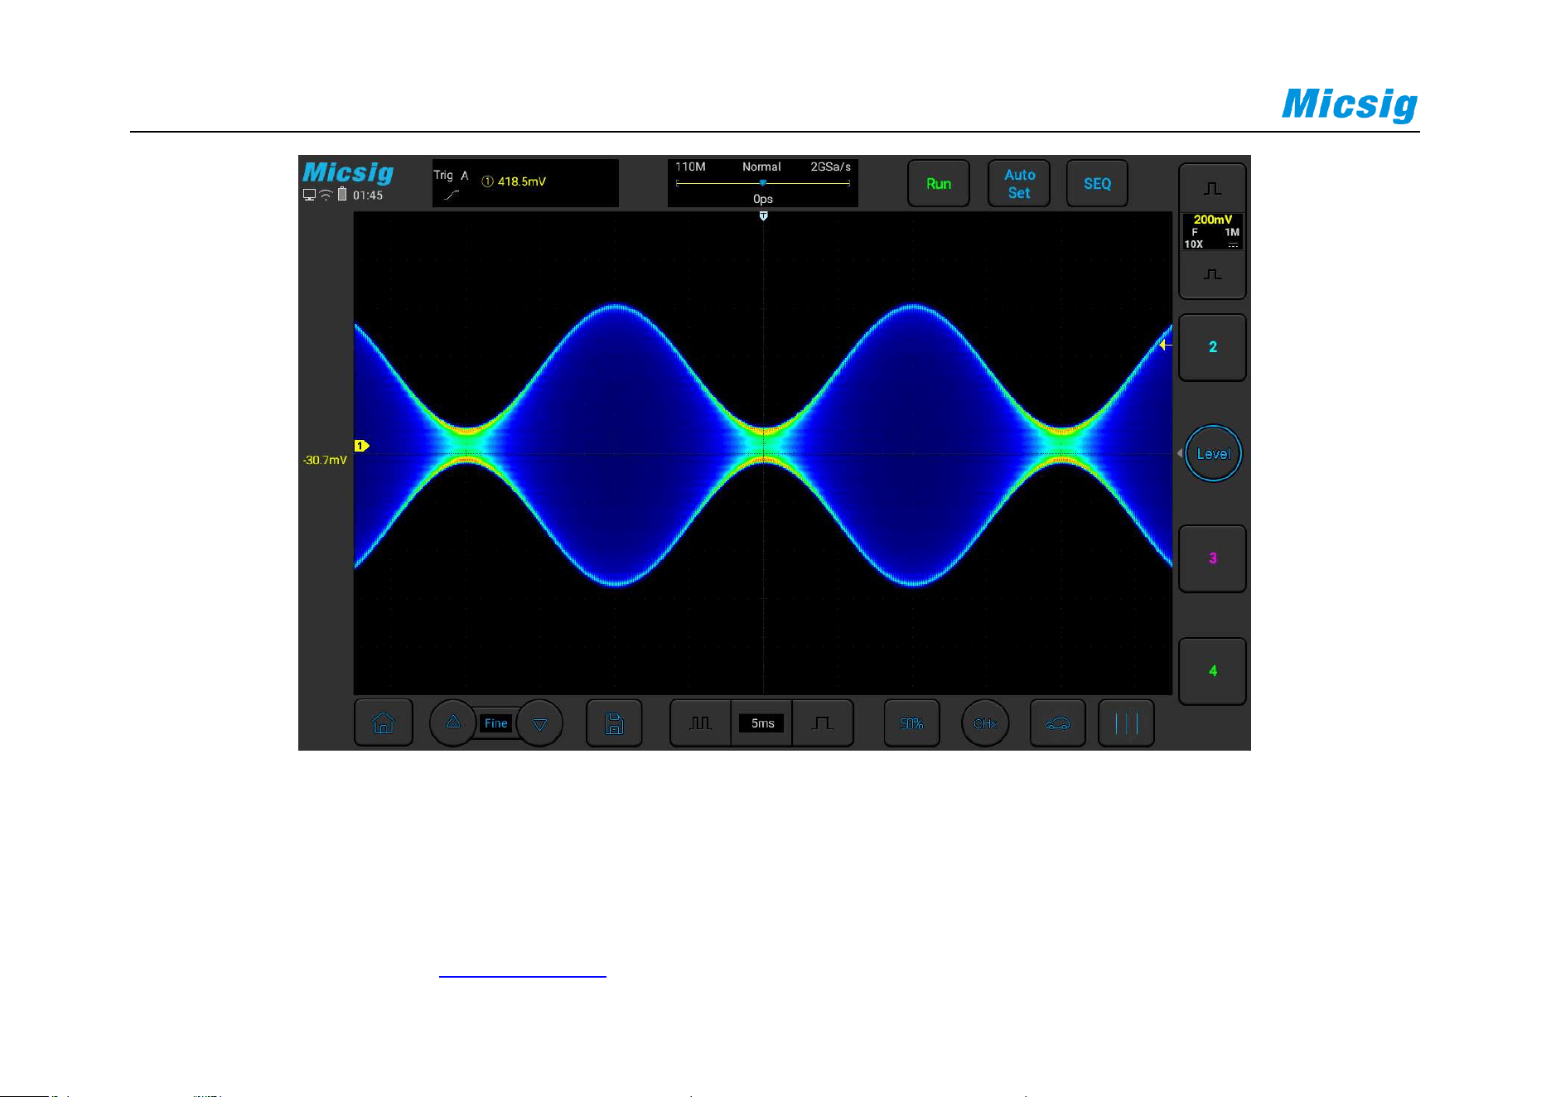Toggle the Fine adjustment mode label
This screenshot has width=1551, height=1097.
tap(495, 723)
